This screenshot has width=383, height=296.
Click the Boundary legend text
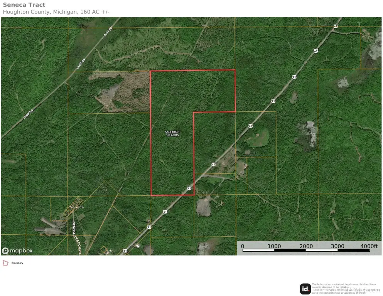(17, 263)
